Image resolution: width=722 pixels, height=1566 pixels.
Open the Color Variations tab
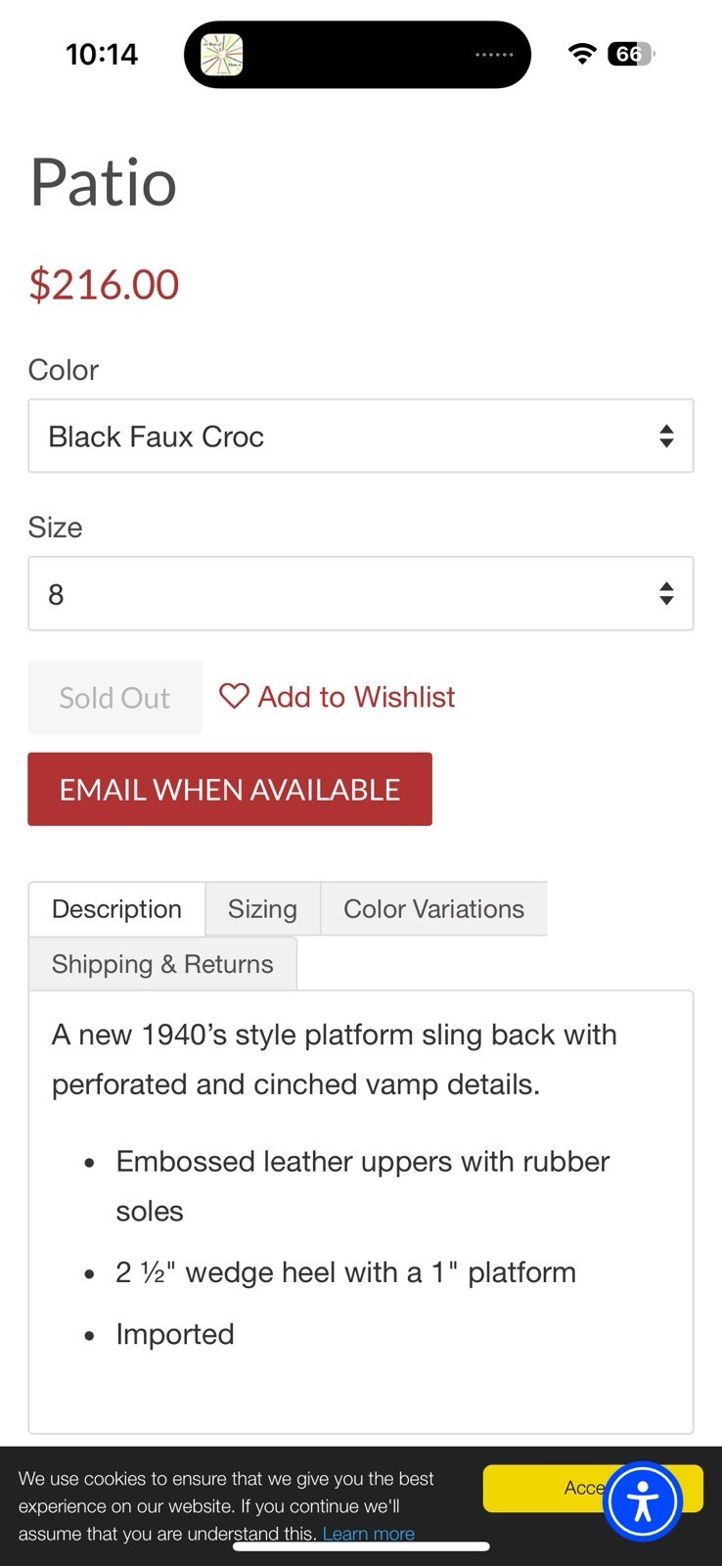pyautogui.click(x=433, y=909)
